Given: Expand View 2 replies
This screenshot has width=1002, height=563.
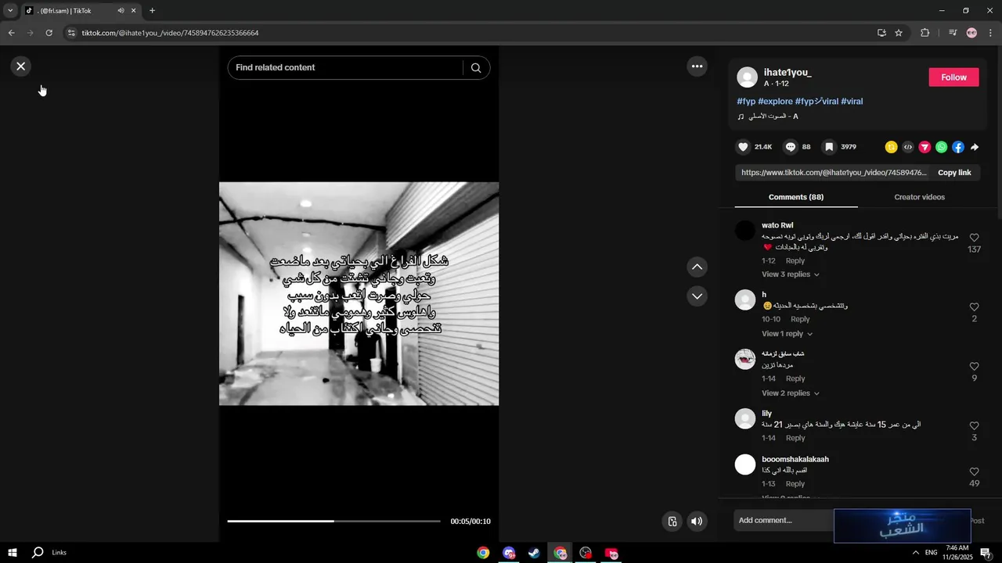Looking at the screenshot, I should (x=791, y=393).
